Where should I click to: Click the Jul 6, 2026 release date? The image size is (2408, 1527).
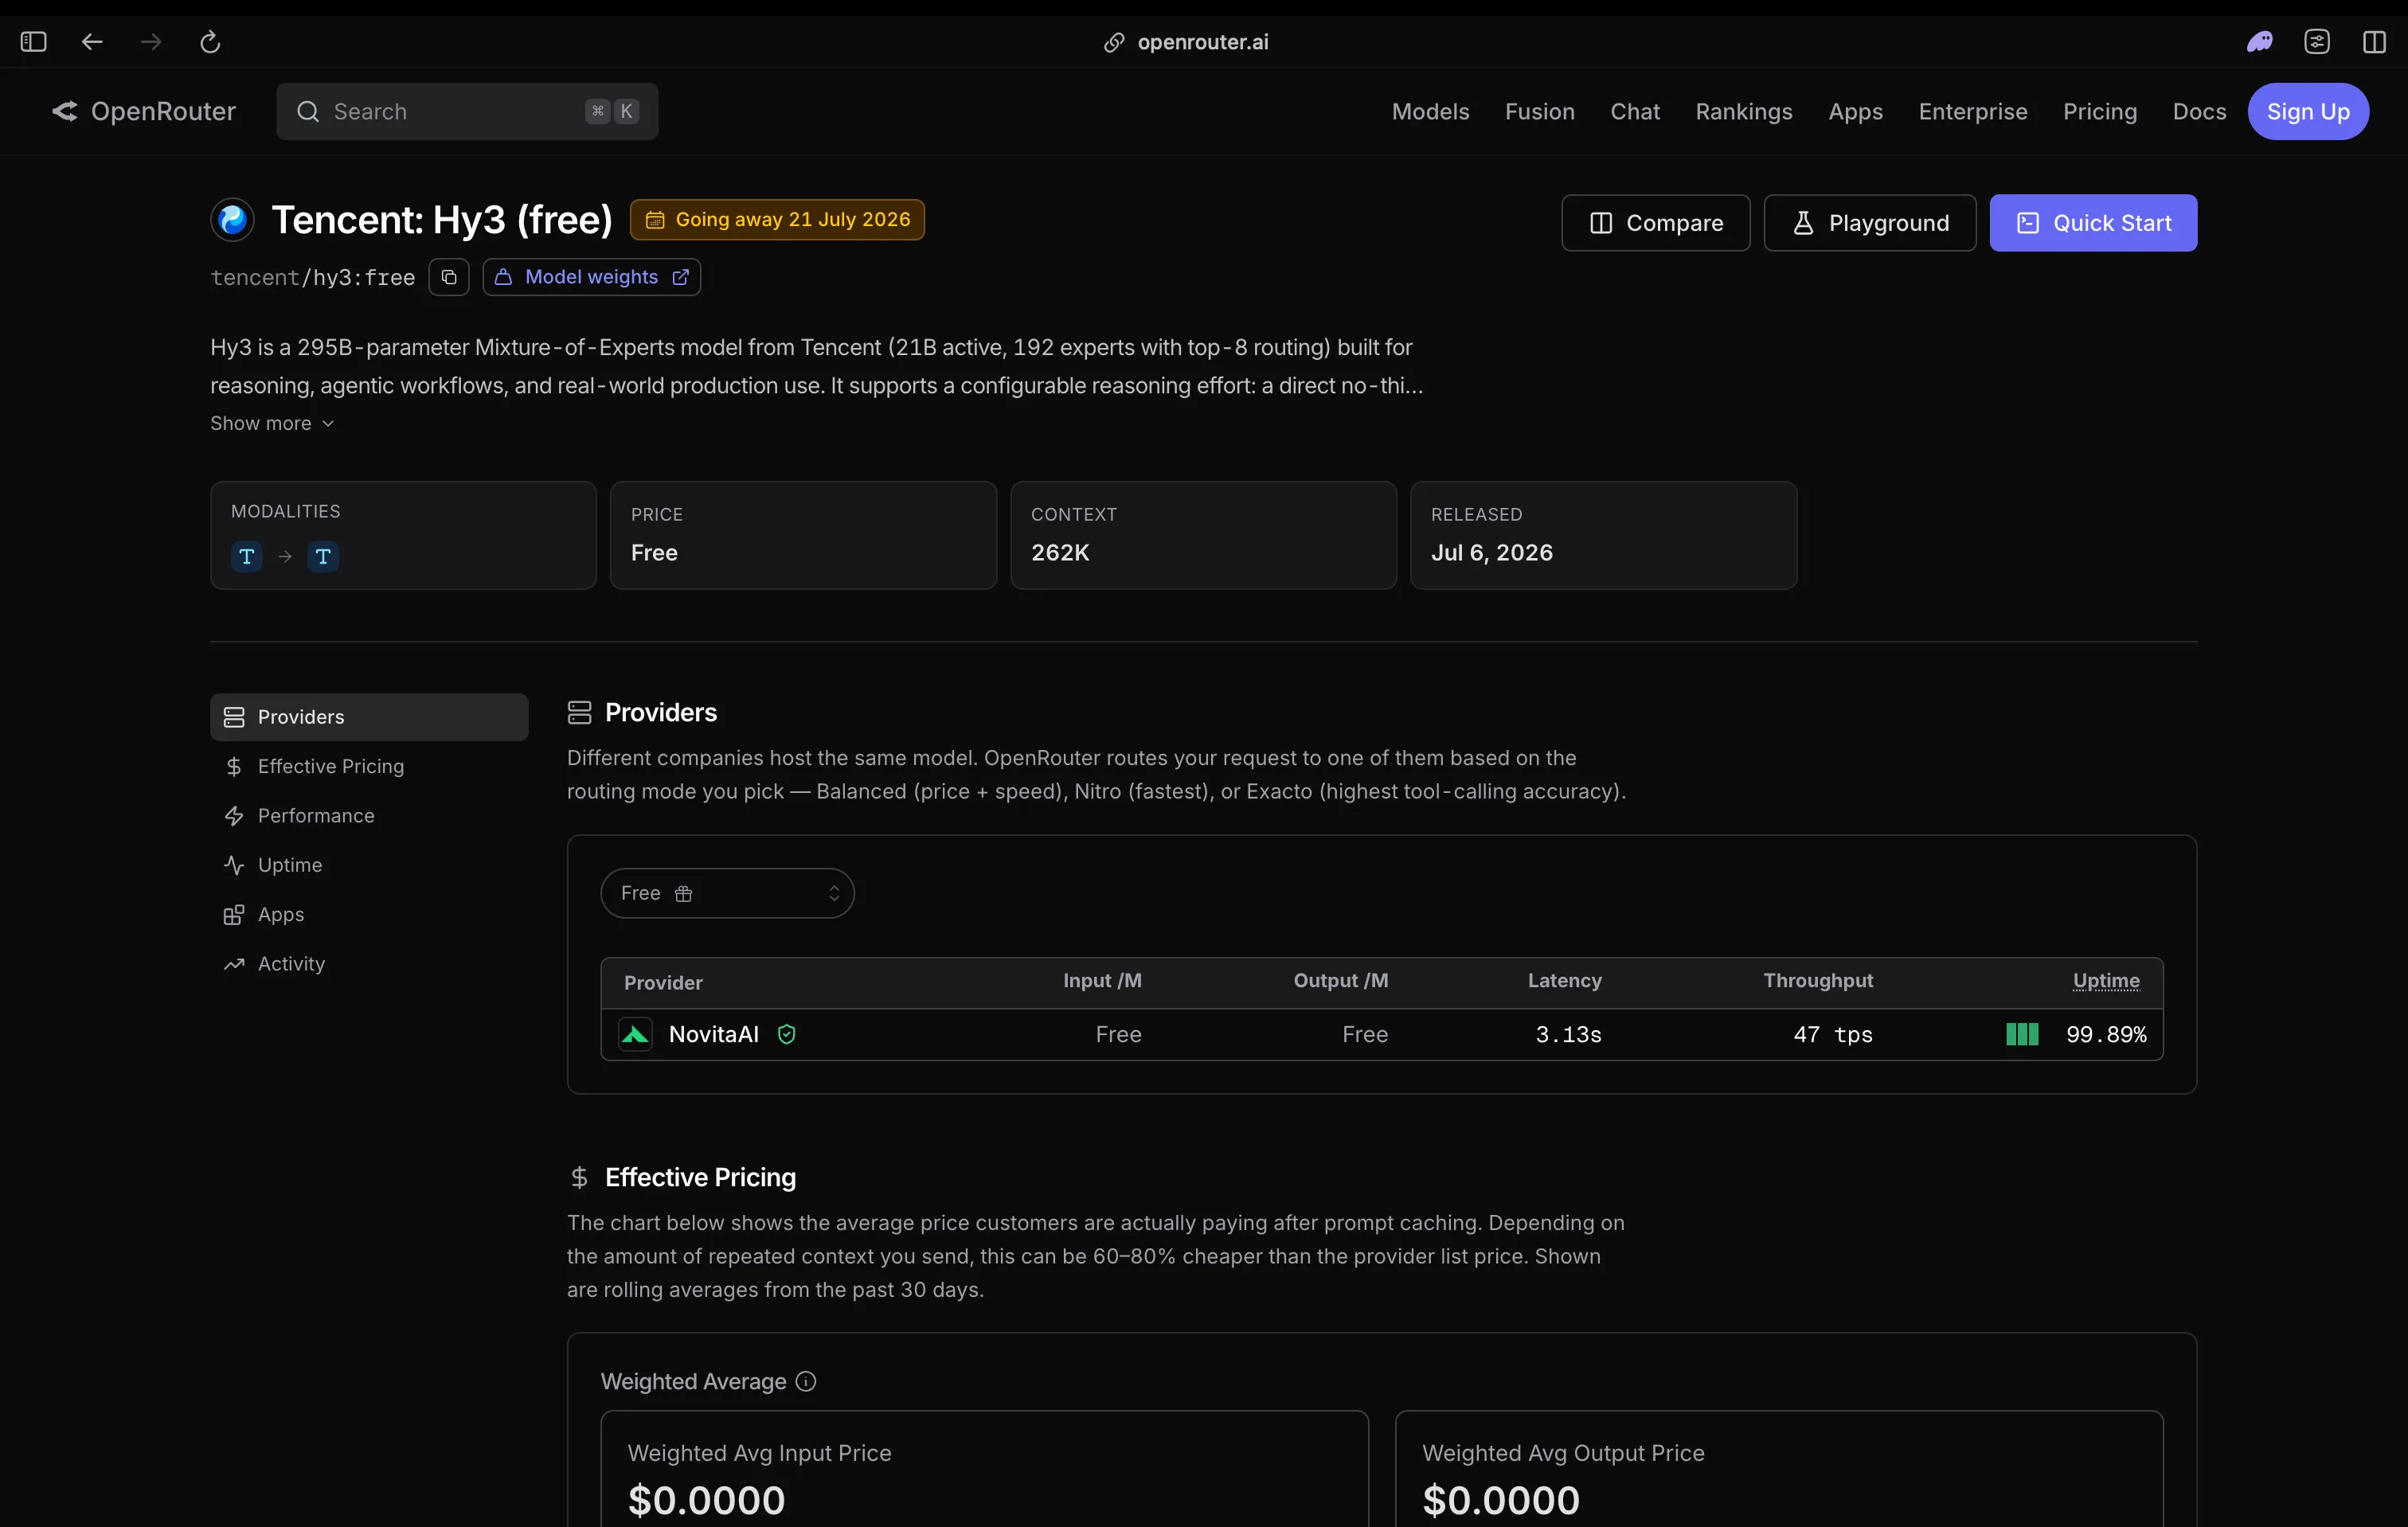click(x=1491, y=552)
